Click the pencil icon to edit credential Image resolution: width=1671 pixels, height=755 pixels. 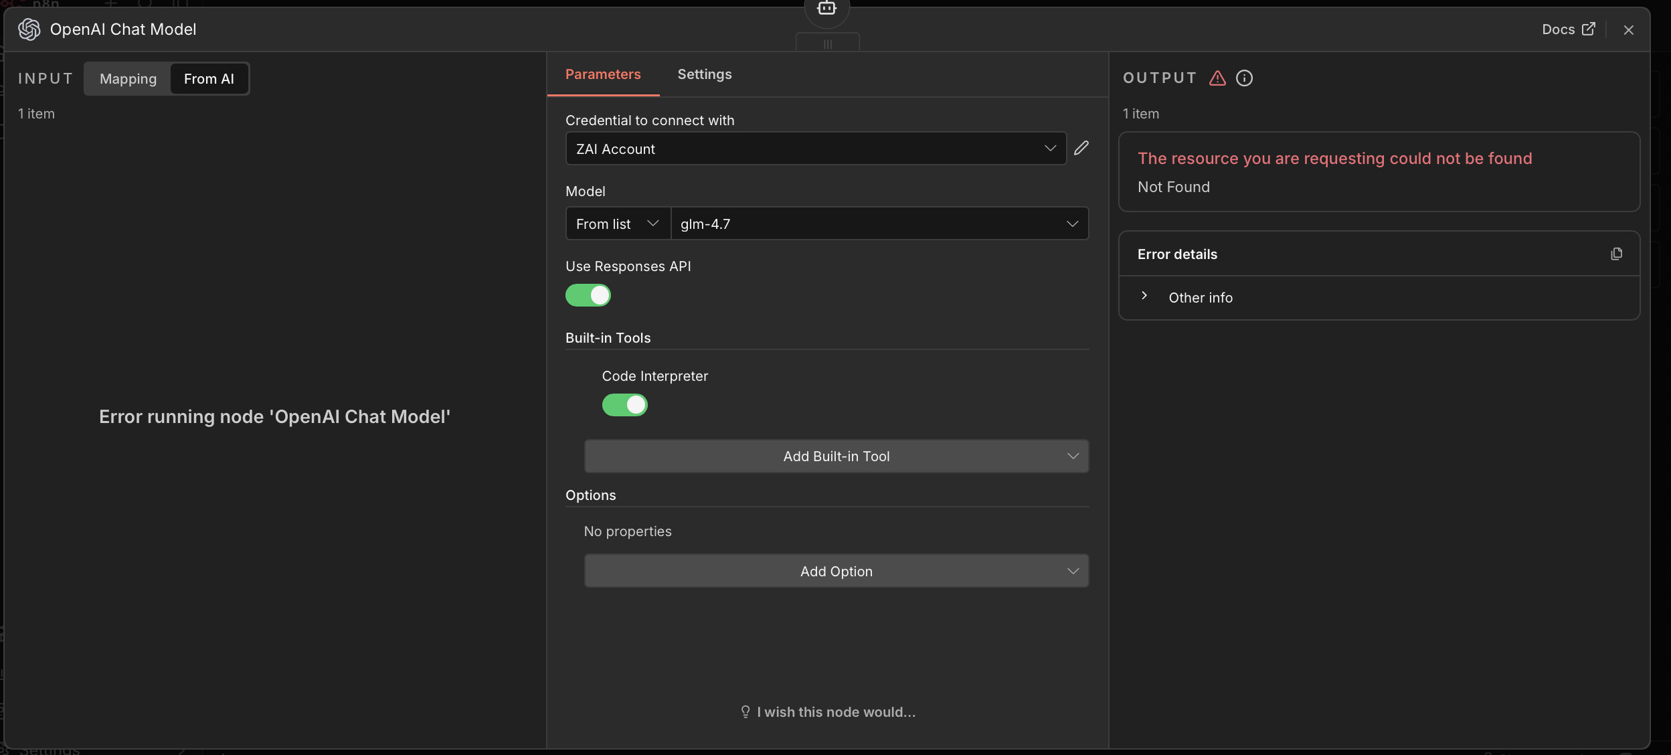[1081, 148]
